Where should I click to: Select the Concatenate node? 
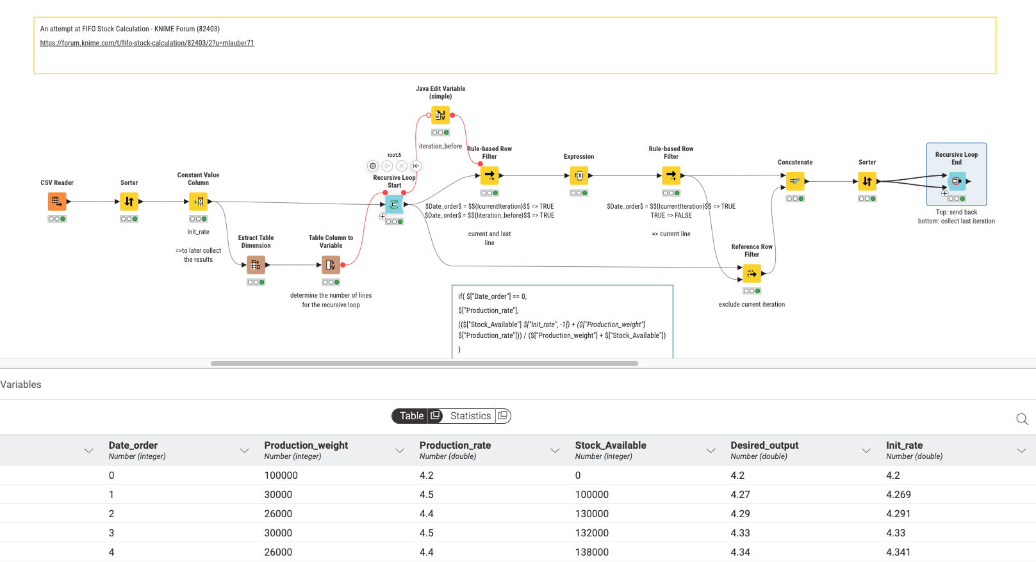tap(795, 181)
